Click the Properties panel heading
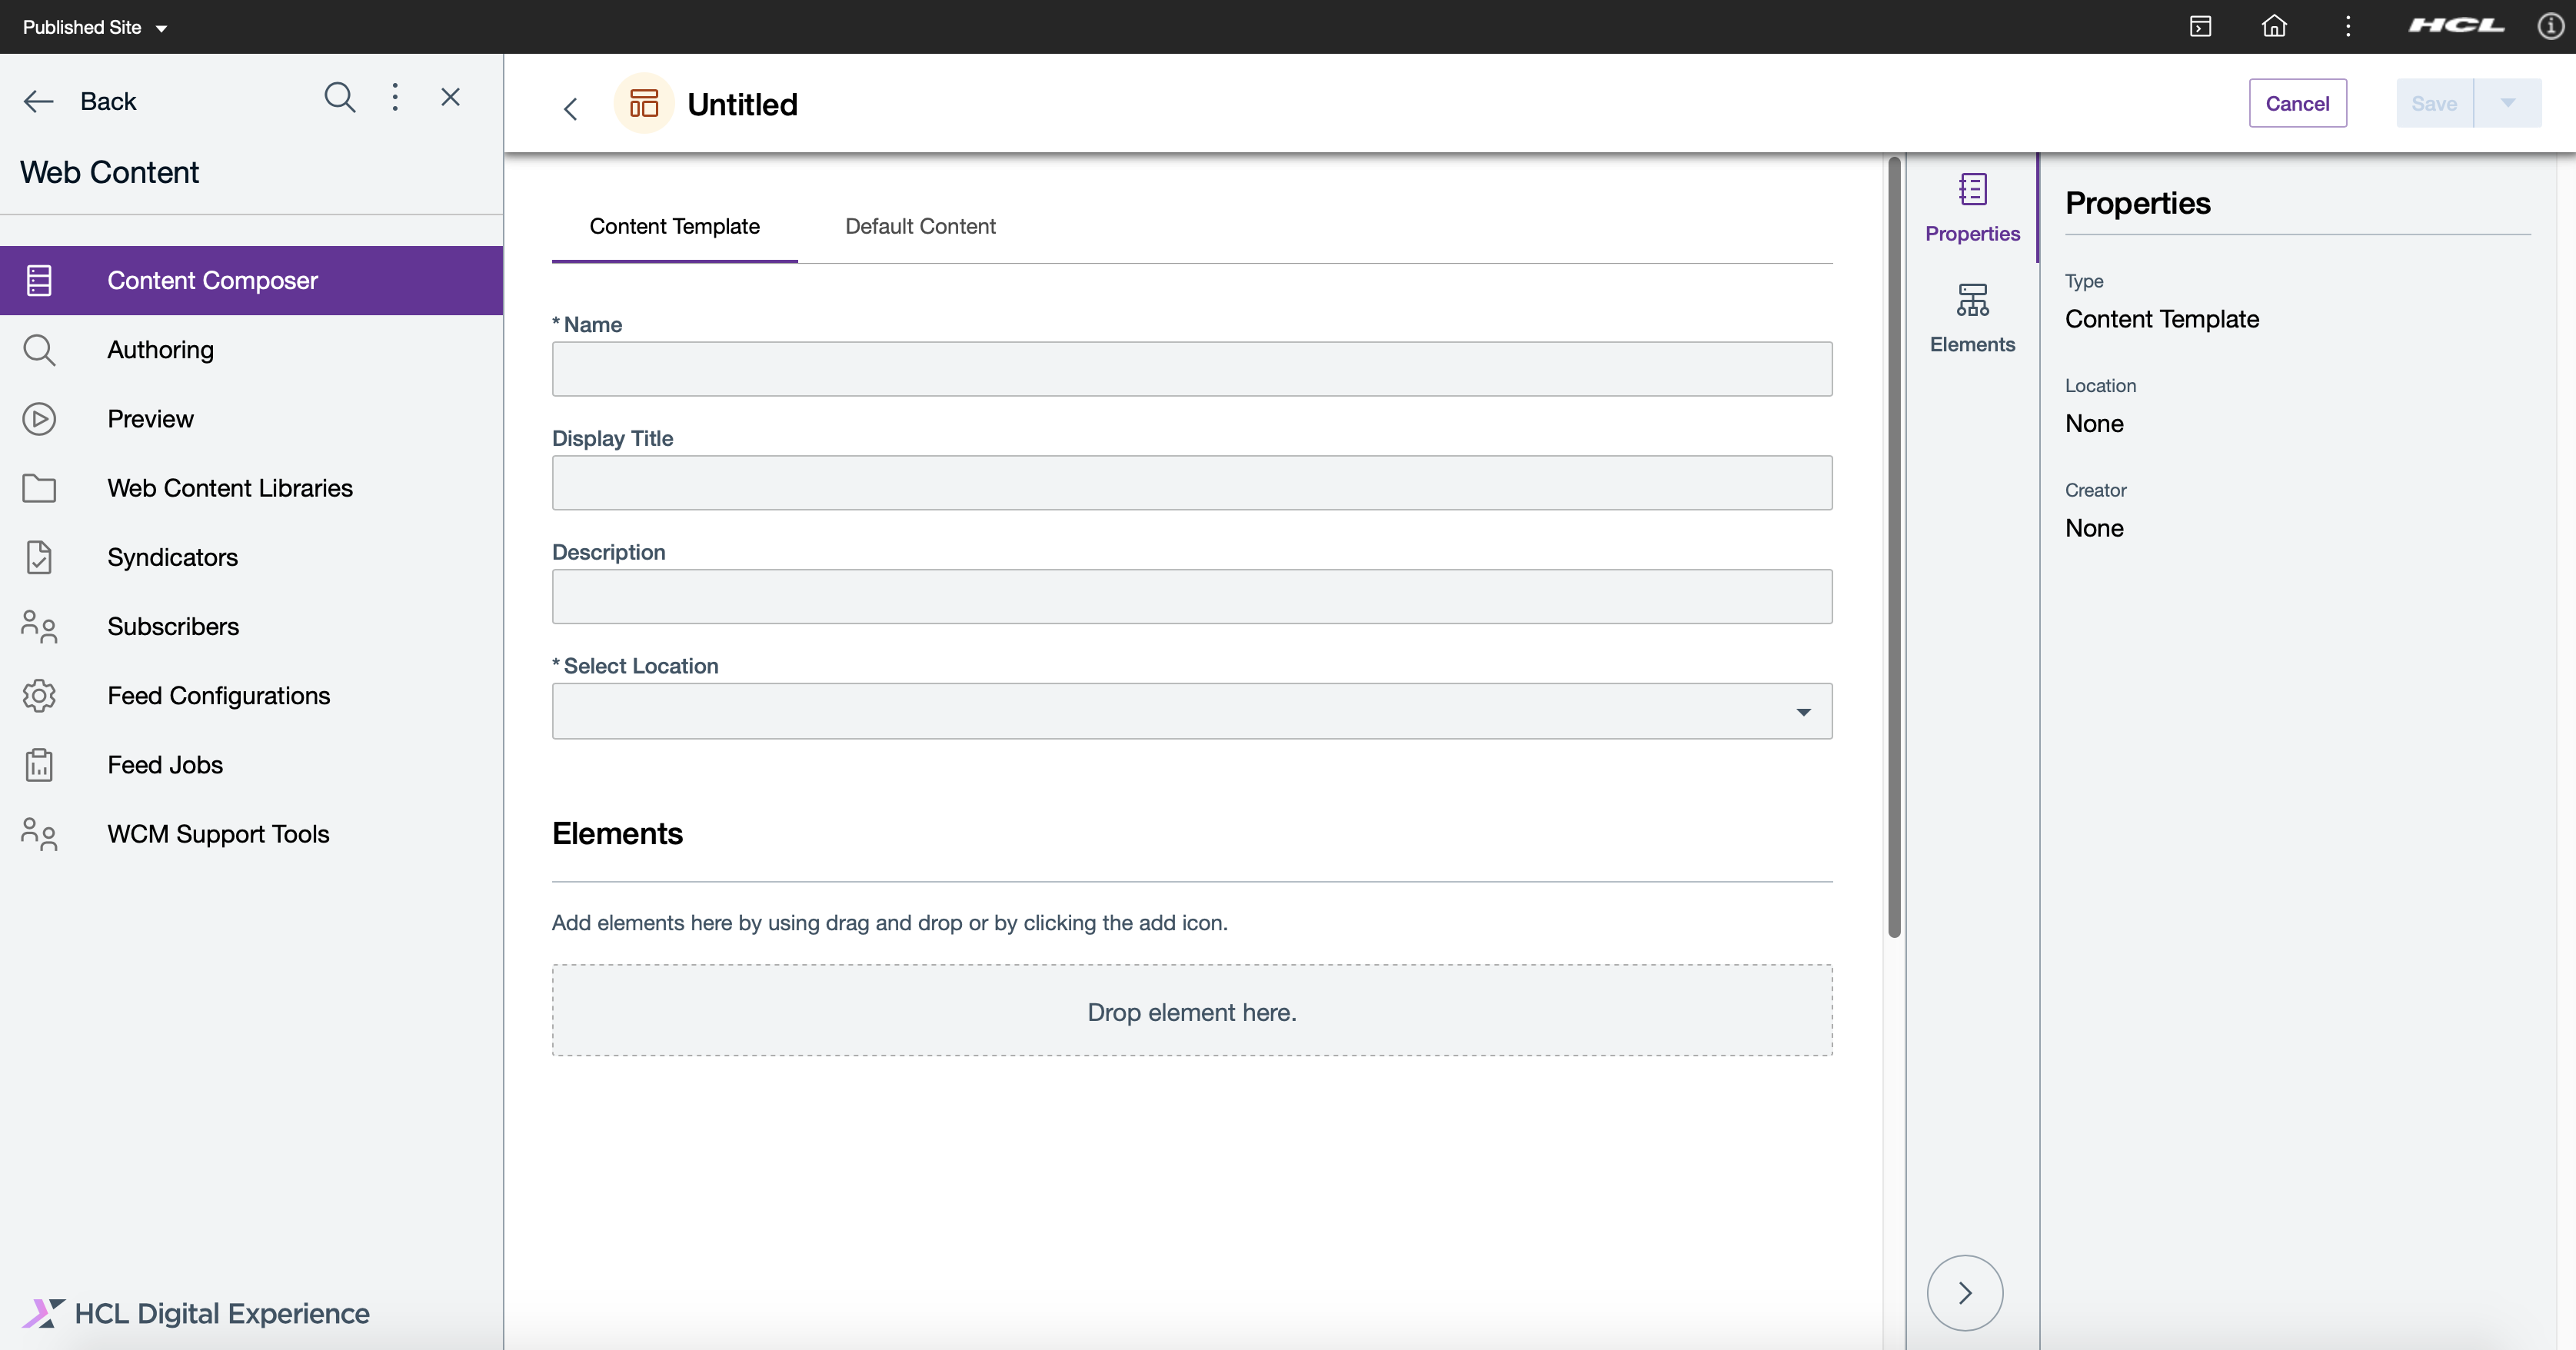 click(x=2138, y=203)
